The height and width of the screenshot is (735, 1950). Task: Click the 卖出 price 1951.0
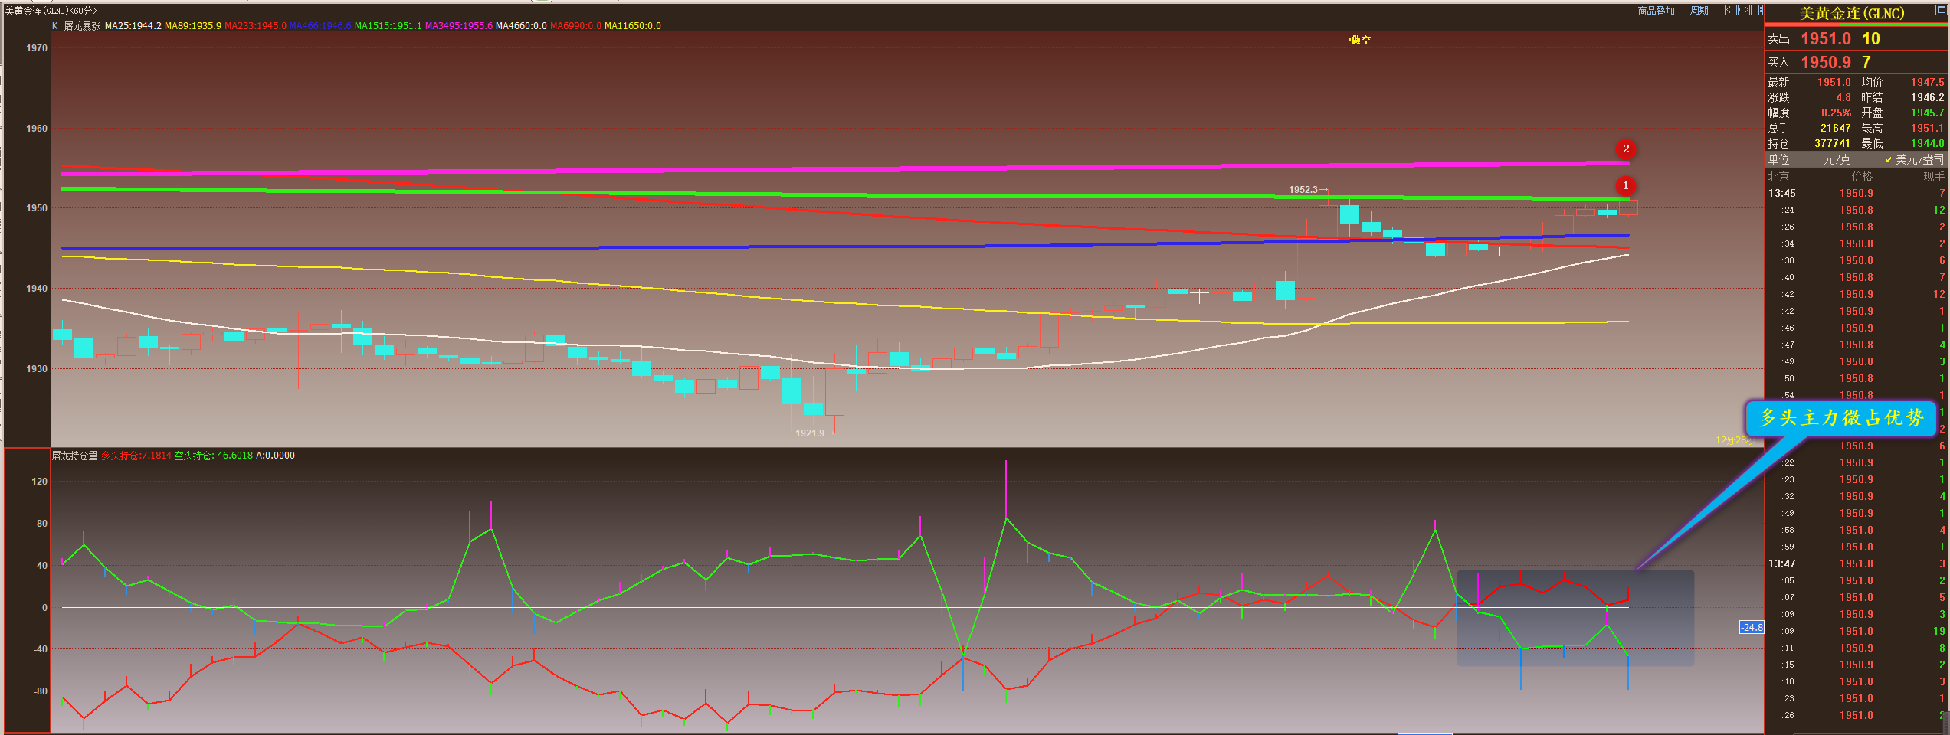pyautogui.click(x=1825, y=39)
